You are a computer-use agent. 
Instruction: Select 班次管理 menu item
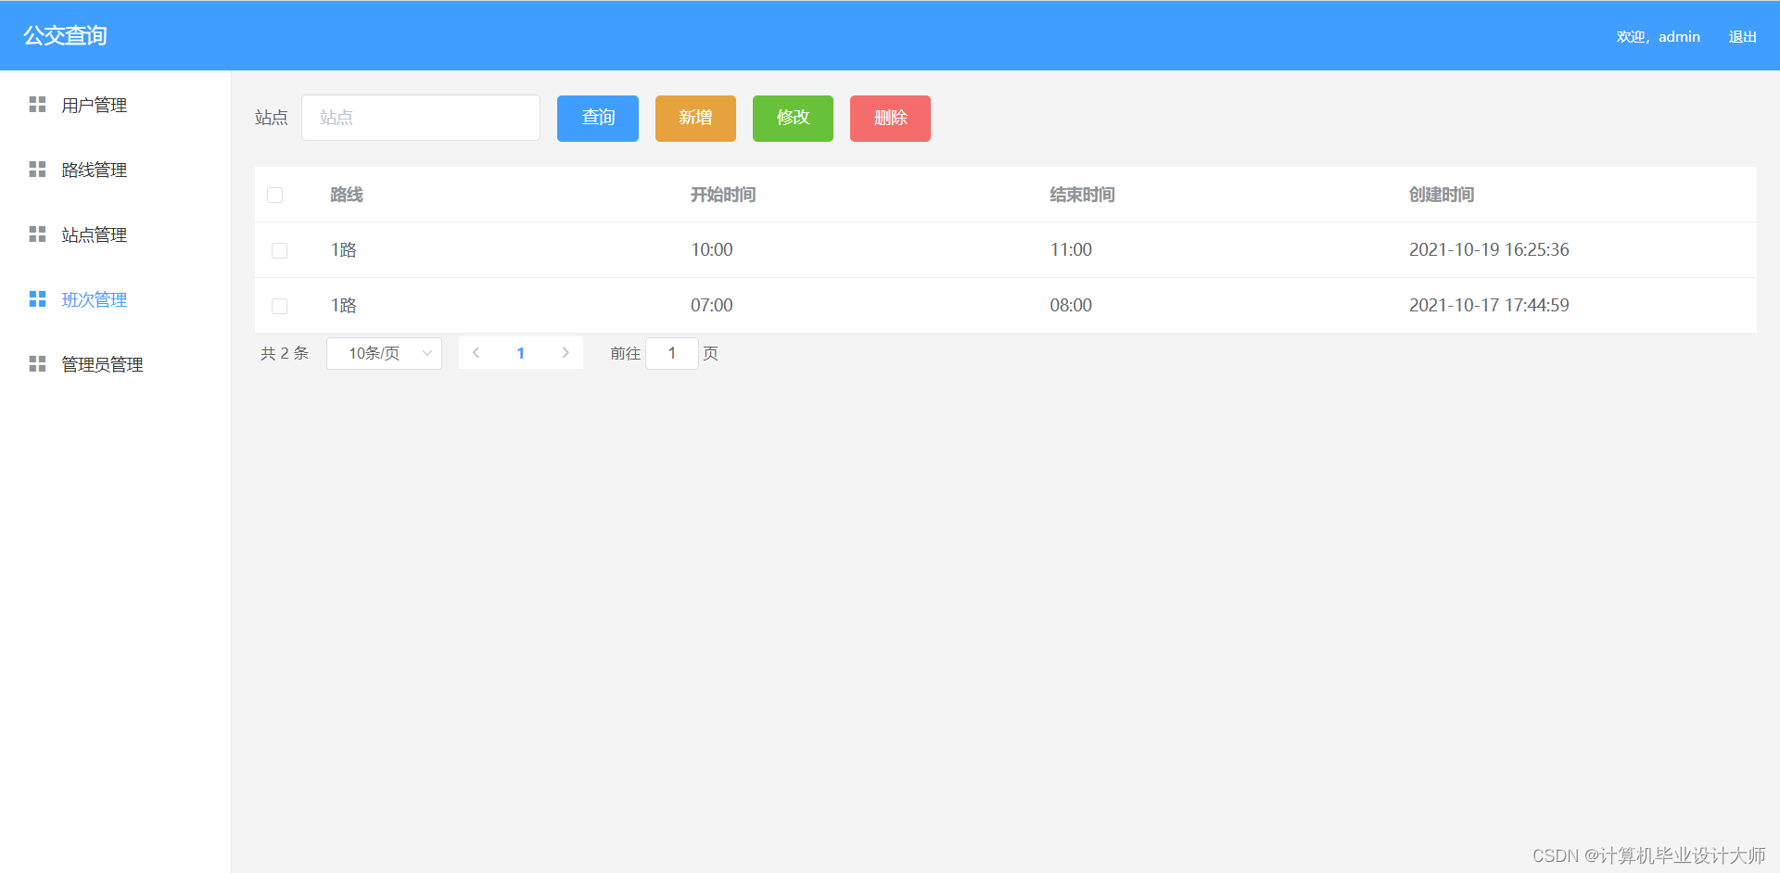(x=115, y=299)
